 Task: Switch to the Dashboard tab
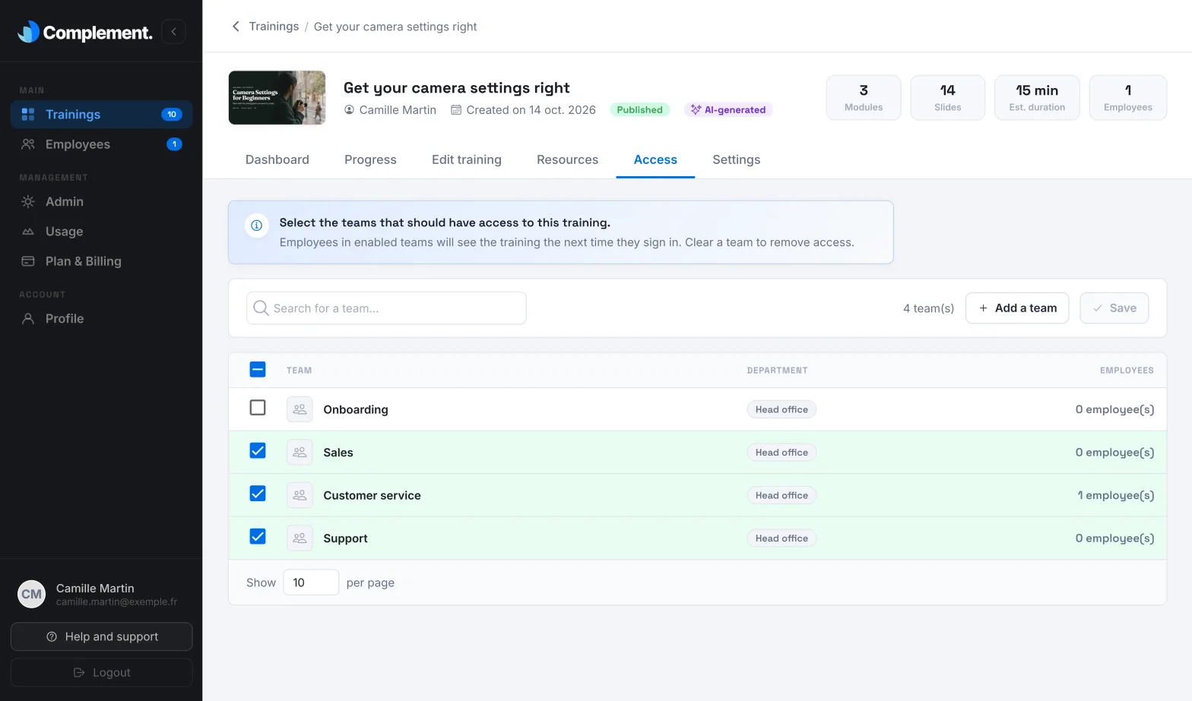pos(277,159)
